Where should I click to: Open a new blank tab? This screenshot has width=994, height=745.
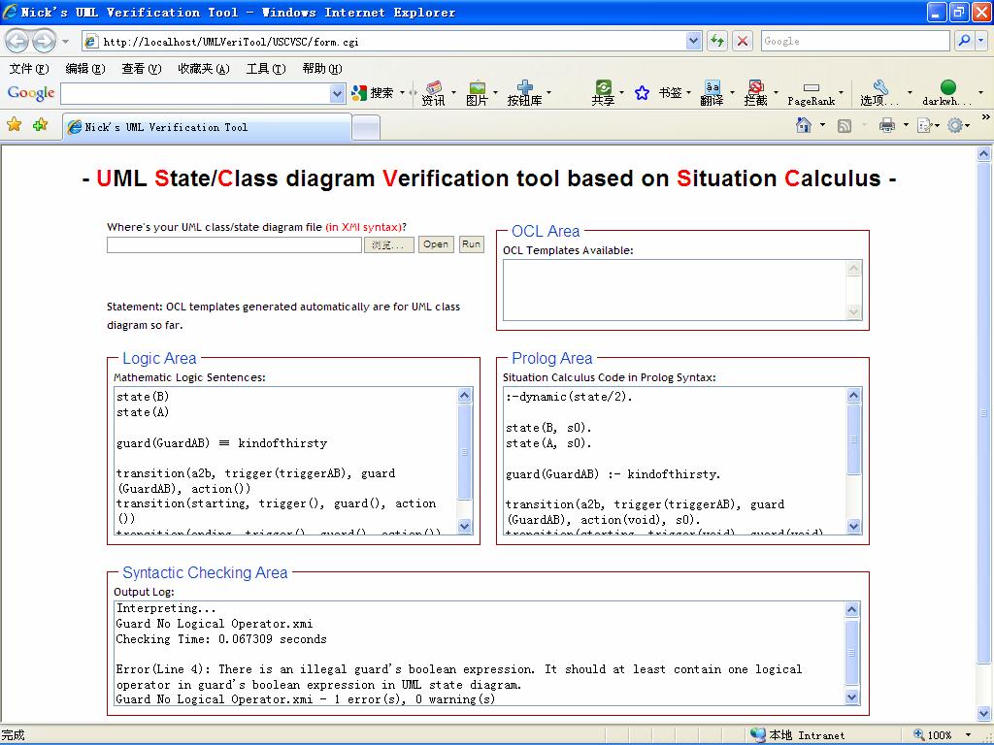366,129
